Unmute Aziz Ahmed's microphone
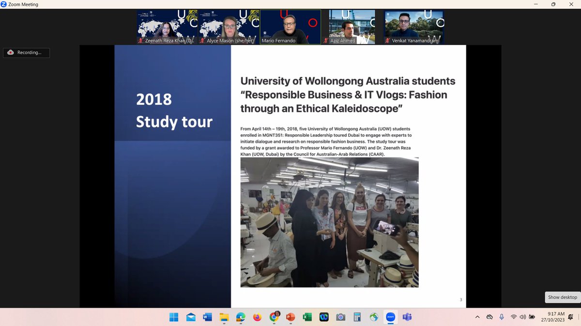Image resolution: width=581 pixels, height=326 pixels. click(x=325, y=41)
